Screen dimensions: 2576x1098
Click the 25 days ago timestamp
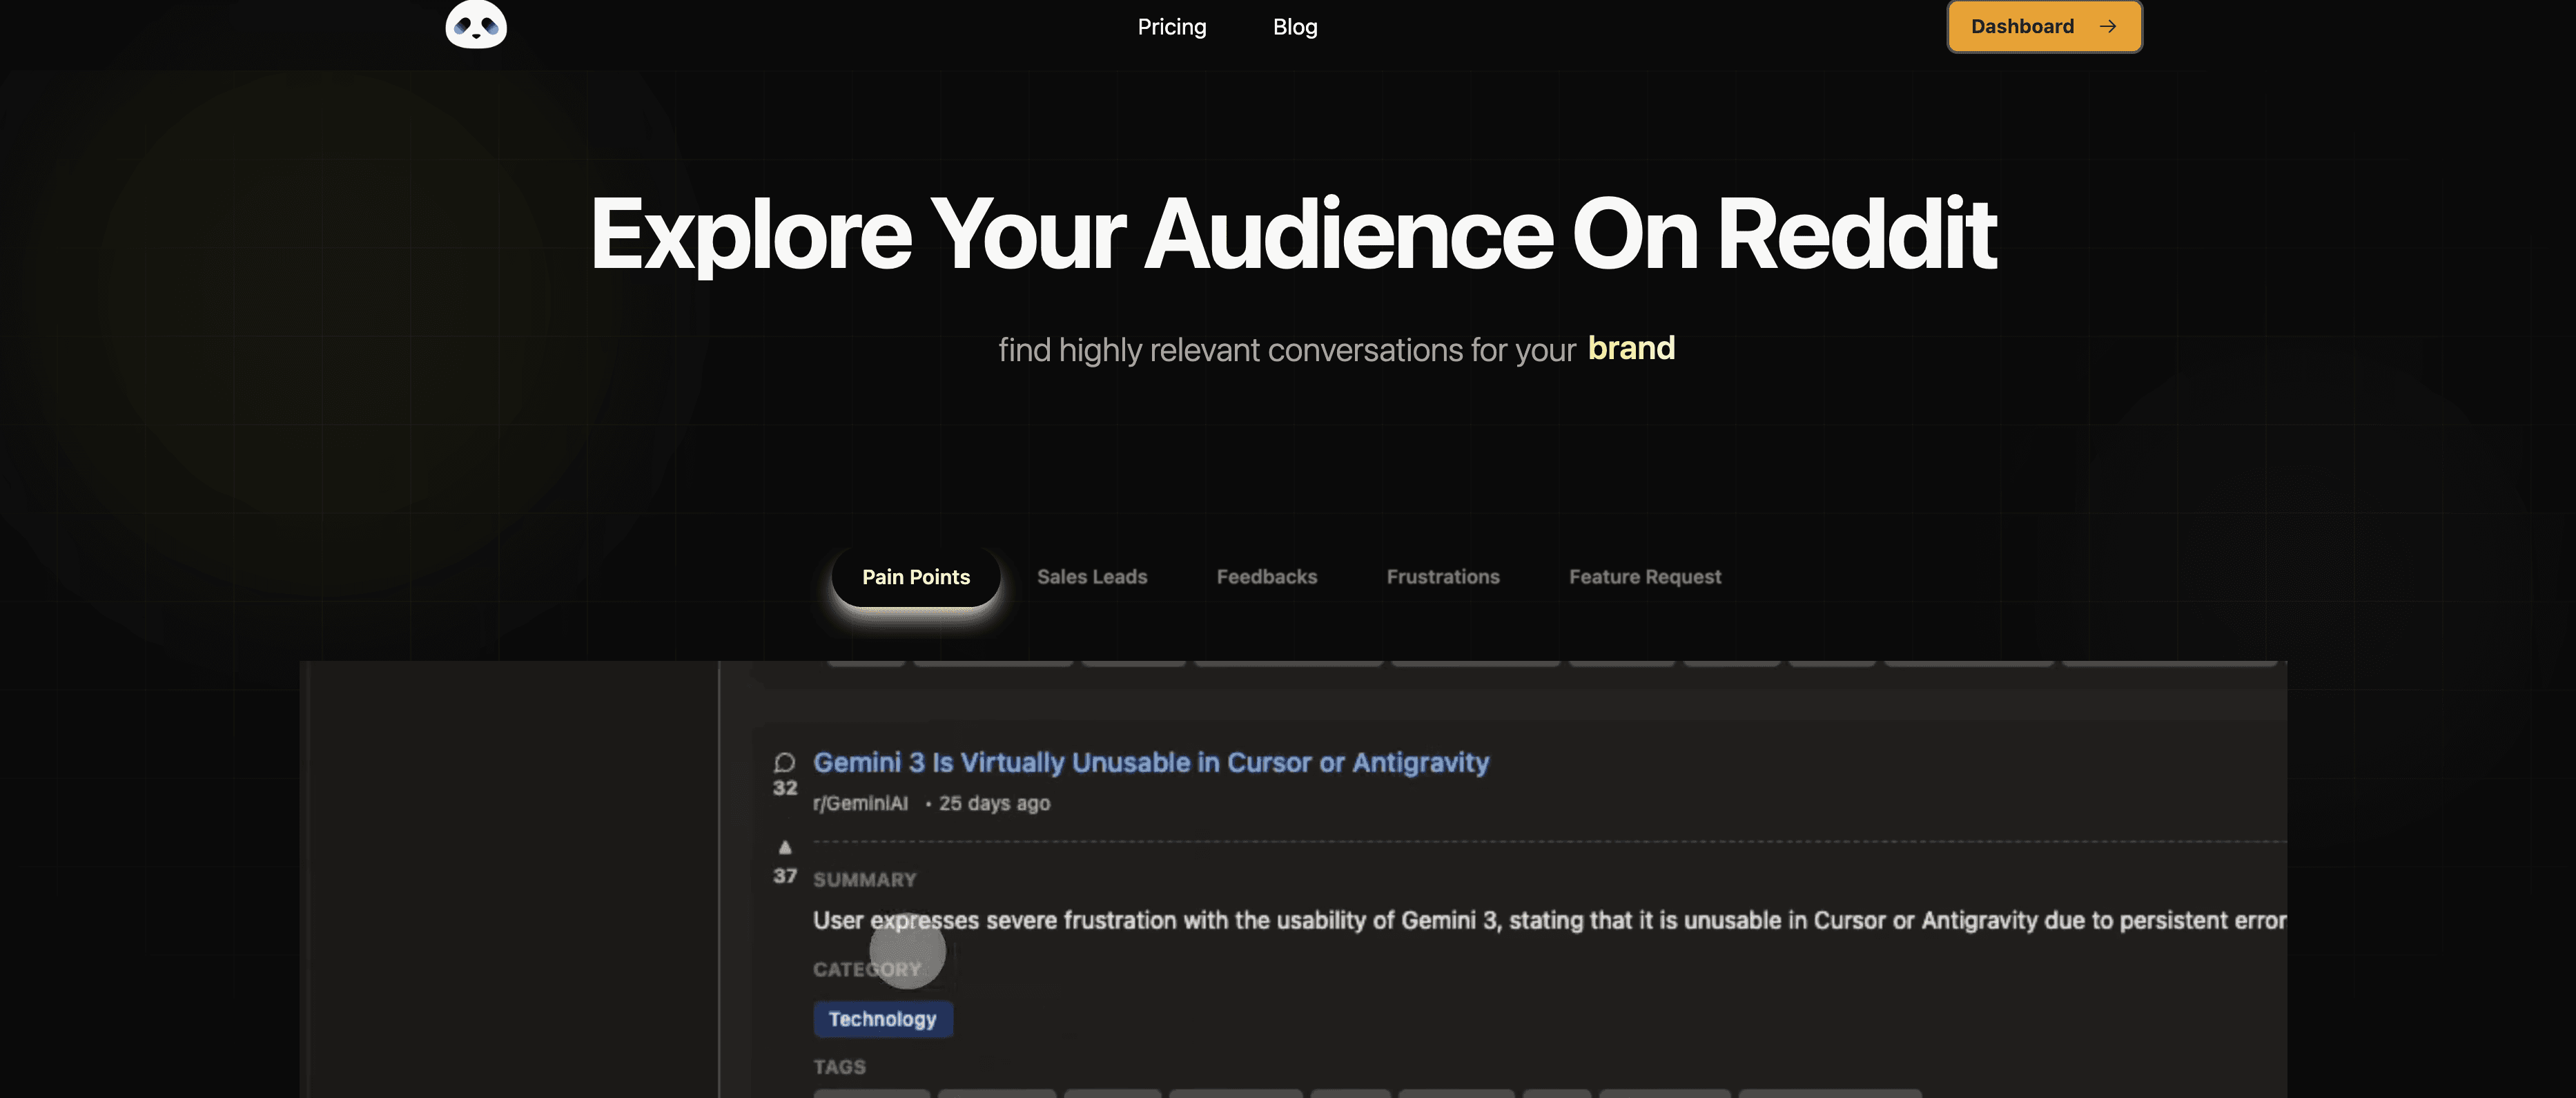(994, 804)
